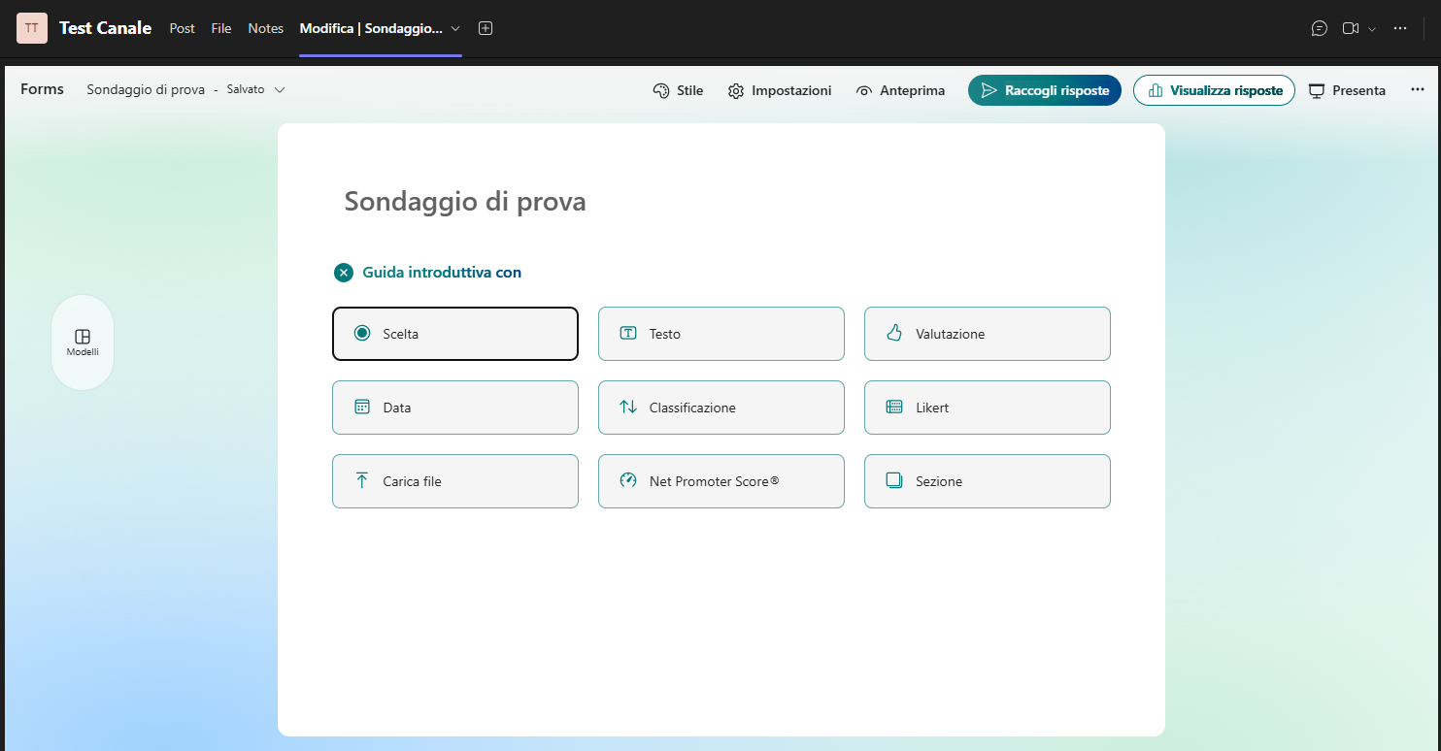
Task: Add a Classificazione ranking question
Action: (721, 408)
